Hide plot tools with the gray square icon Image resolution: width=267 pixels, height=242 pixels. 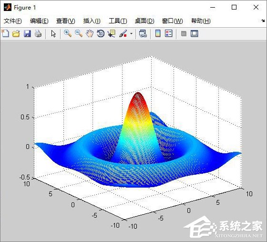[x=184, y=33]
